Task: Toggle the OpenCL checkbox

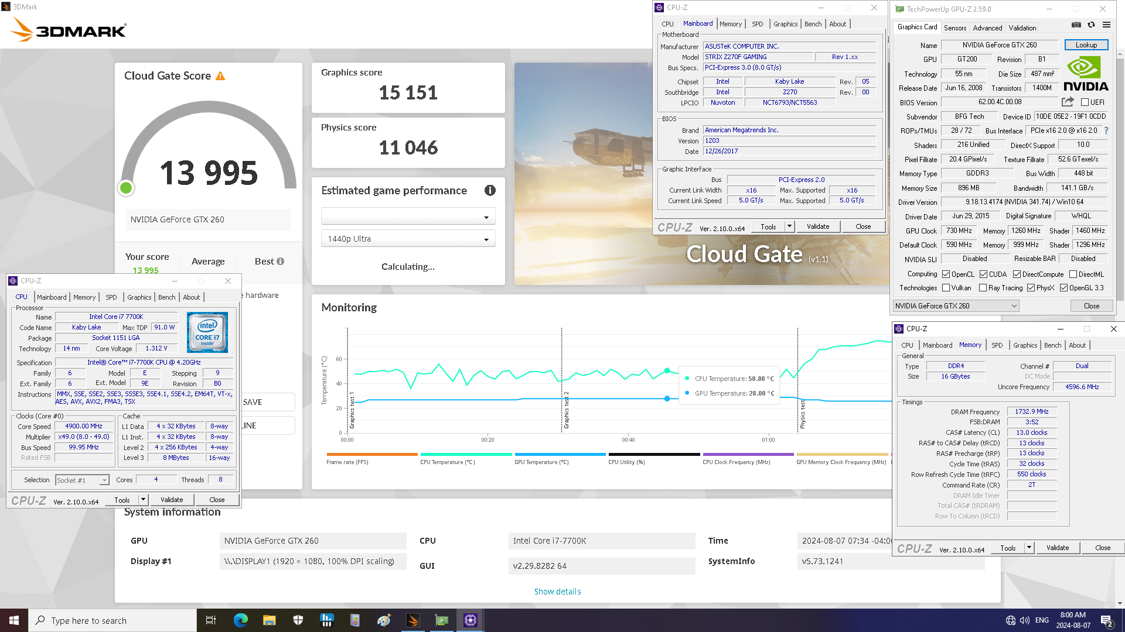Action: click(946, 274)
